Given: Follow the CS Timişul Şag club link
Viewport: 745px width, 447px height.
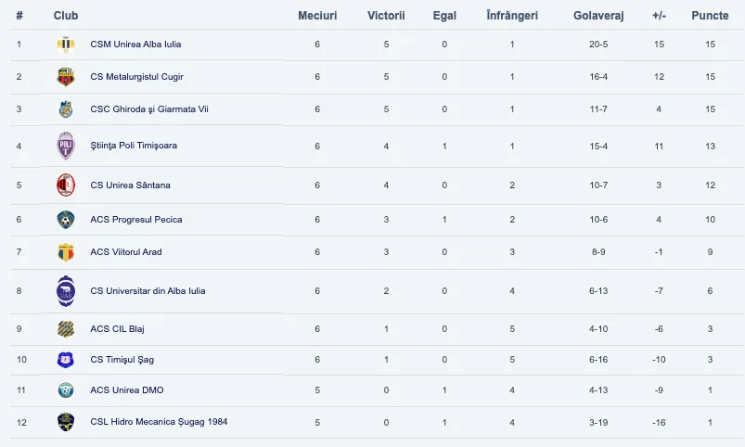Looking at the screenshot, I should pos(122,360).
